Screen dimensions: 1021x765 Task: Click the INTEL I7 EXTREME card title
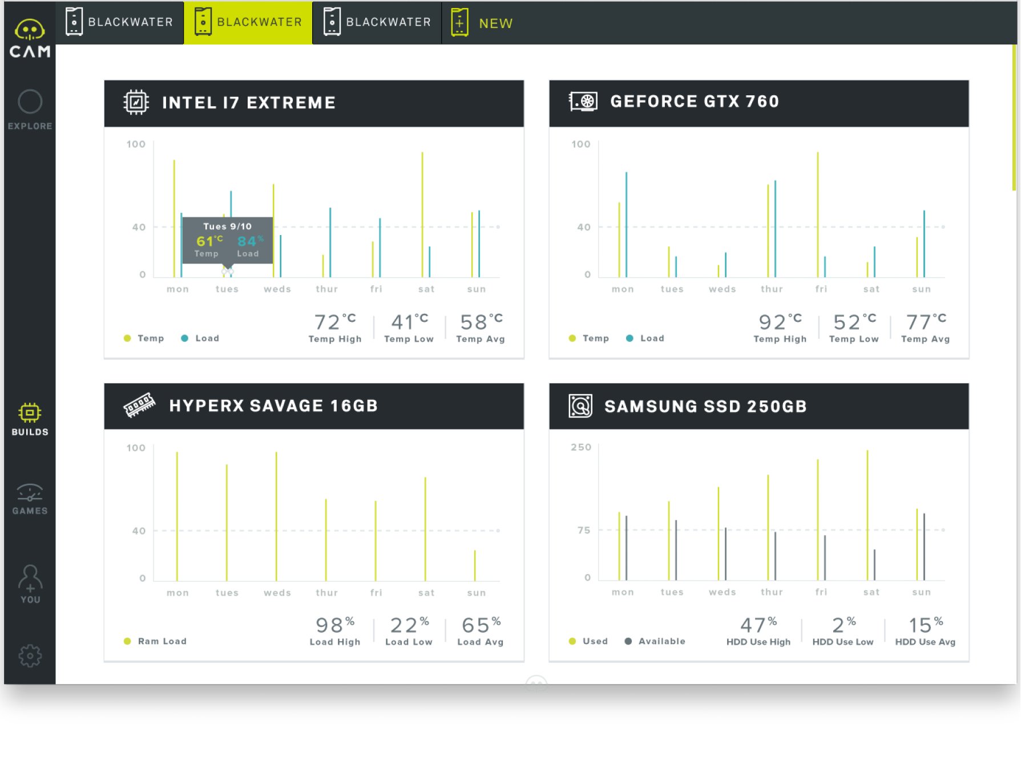249,103
